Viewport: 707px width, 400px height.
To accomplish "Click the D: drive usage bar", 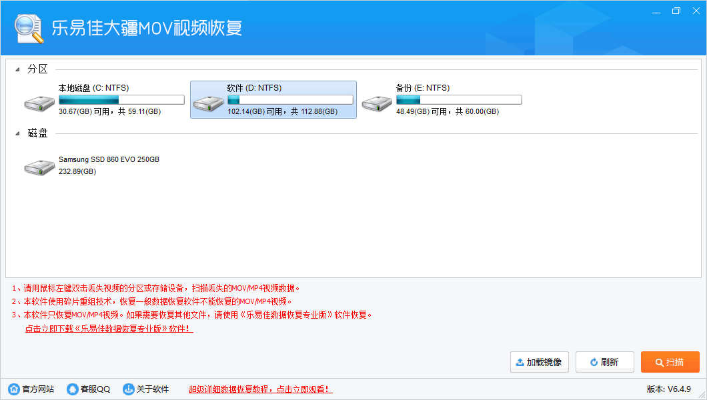I will coord(290,99).
